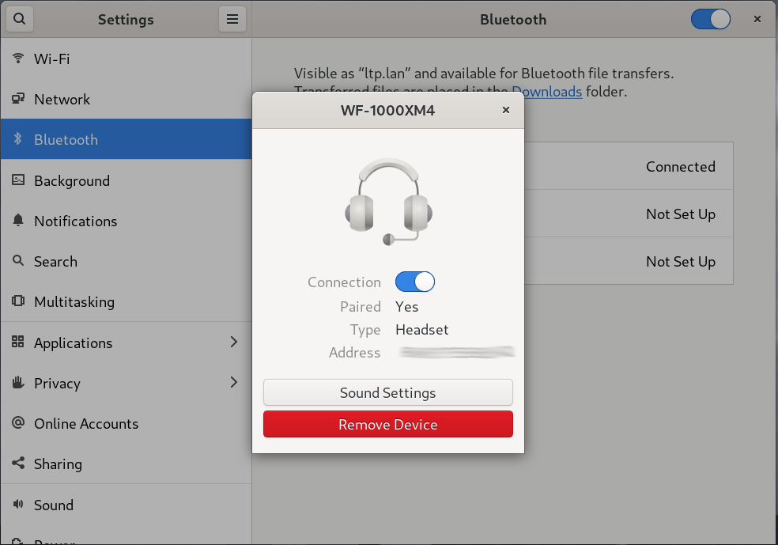The image size is (778, 545).
Task: Click the WF-1000XM4 dialog title
Action: 388,110
